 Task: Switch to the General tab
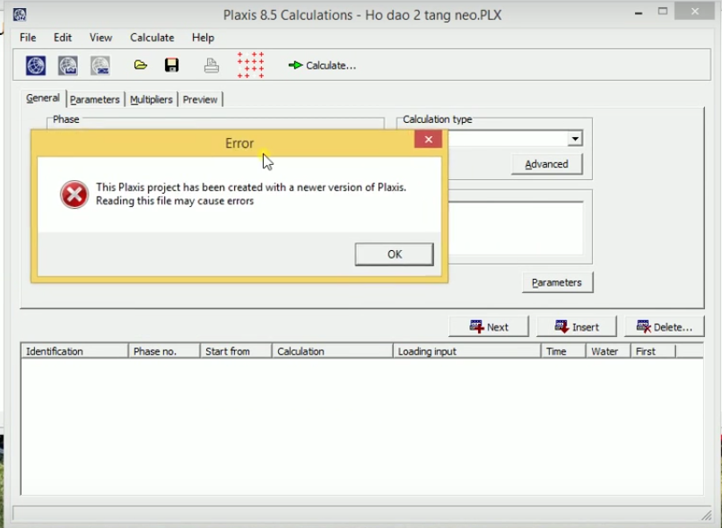click(43, 98)
